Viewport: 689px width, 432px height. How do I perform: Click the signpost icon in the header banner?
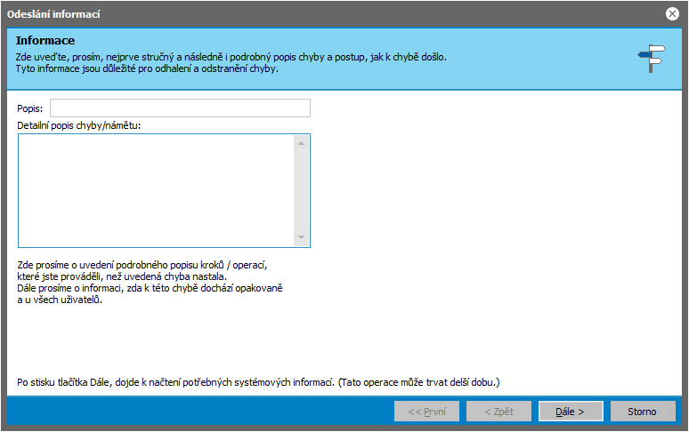pos(652,58)
